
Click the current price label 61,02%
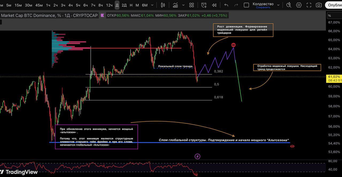[x=334, y=77]
